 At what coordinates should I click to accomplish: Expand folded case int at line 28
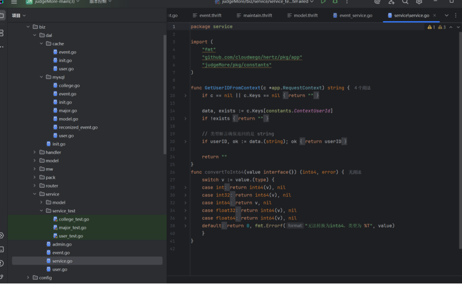[x=186, y=188]
